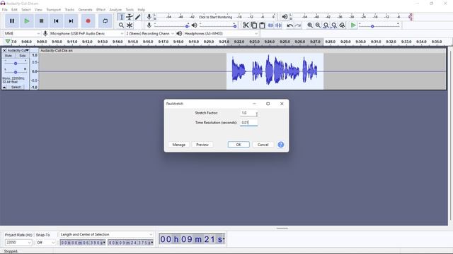Viewport: 453px width, 254px height.
Task: Click Manage in the Paulstretch dialog
Action: tap(179, 145)
